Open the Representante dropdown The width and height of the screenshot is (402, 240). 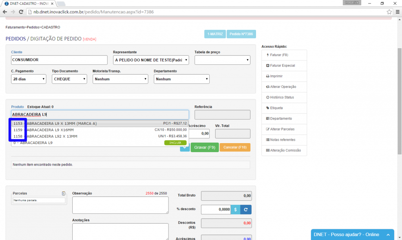pyautogui.click(x=151, y=60)
